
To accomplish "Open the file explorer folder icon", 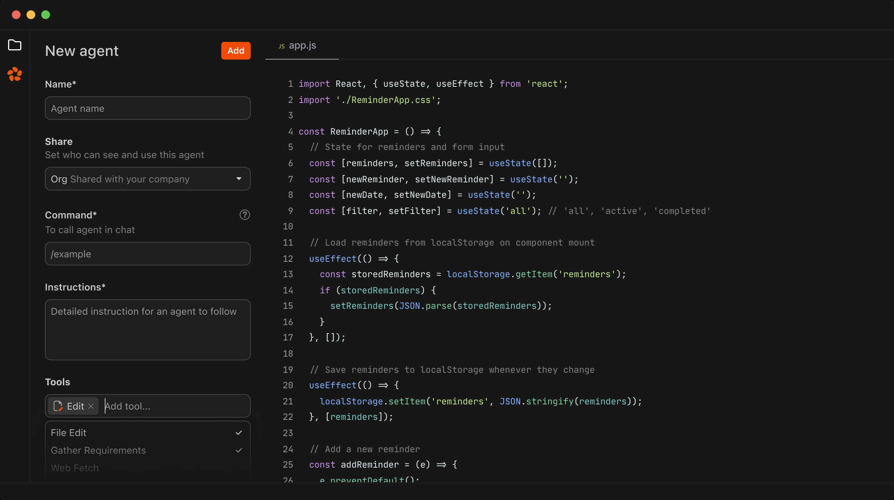I will 15,45.
